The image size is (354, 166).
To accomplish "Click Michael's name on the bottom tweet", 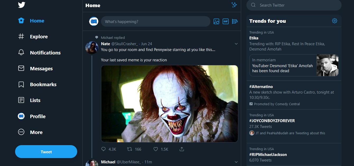I will [108, 162].
